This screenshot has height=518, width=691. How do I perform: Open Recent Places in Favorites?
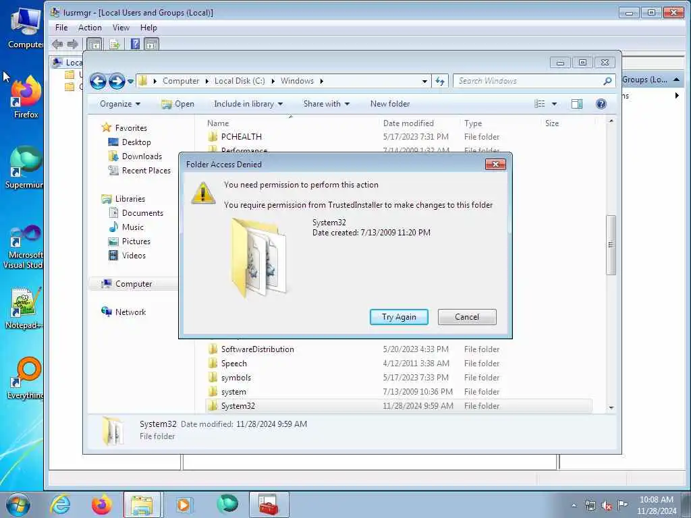tap(146, 171)
